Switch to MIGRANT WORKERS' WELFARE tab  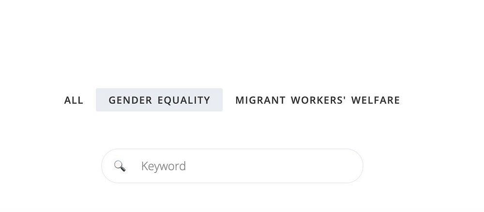pyautogui.click(x=318, y=100)
